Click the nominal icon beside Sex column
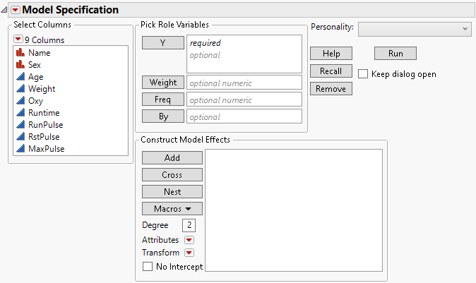This screenshot has height=283, width=476. 20,65
